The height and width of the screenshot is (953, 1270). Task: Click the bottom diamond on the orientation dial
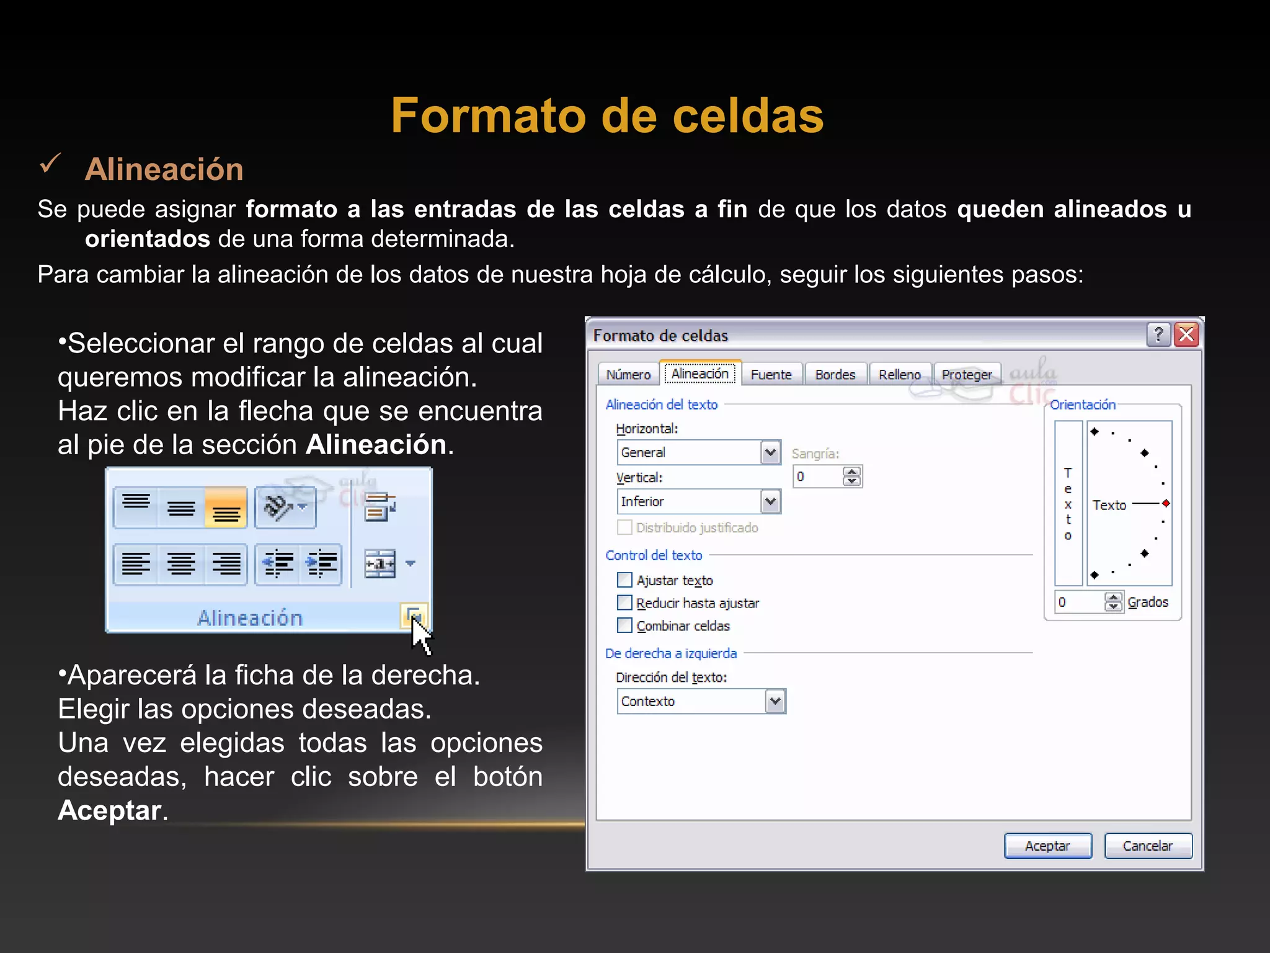pyautogui.click(x=1095, y=575)
